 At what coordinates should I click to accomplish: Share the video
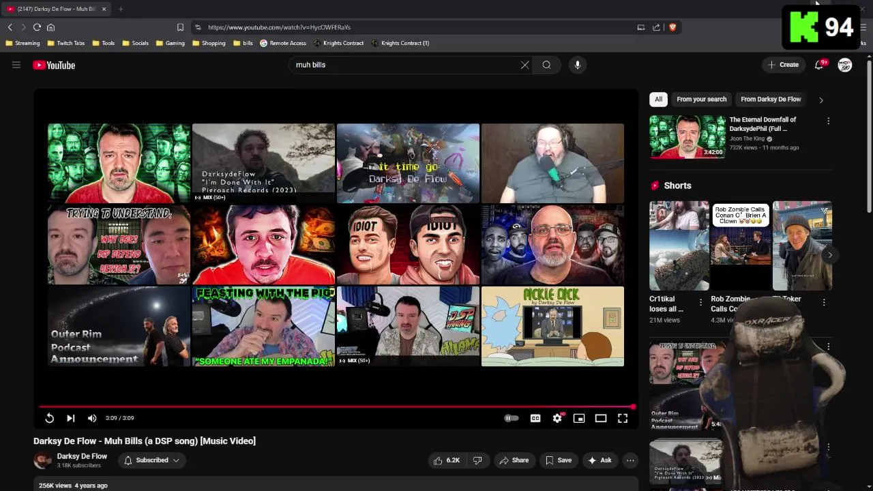tap(514, 460)
